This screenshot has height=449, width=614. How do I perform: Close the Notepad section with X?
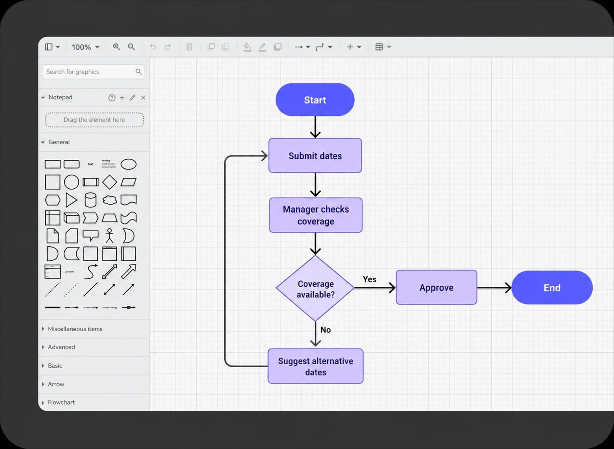tap(143, 98)
